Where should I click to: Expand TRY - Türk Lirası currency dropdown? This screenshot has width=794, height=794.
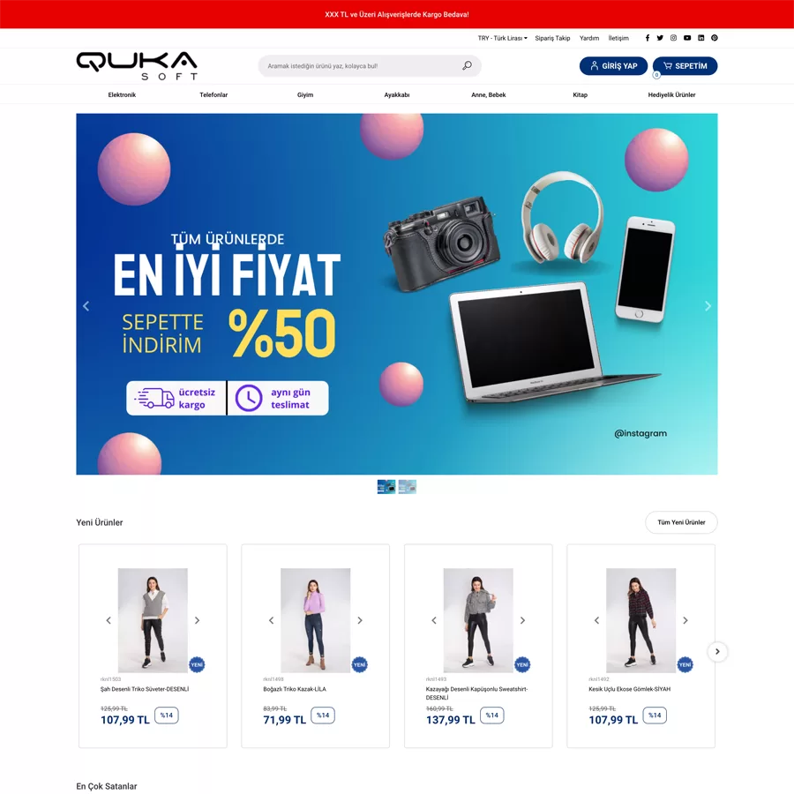tap(502, 38)
